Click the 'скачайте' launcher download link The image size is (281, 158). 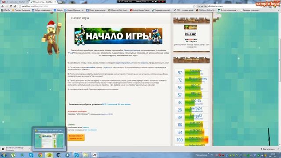click(x=90, y=67)
